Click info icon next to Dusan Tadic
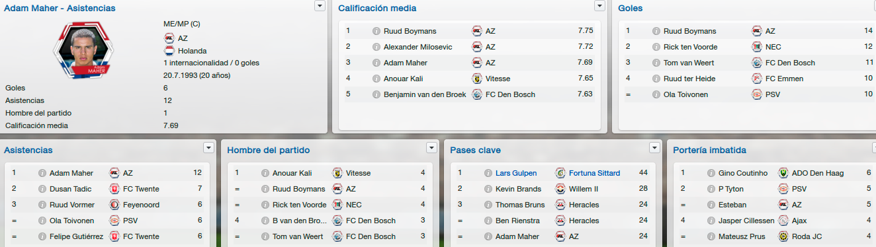Screen dimensions: 876x247 click(42, 189)
